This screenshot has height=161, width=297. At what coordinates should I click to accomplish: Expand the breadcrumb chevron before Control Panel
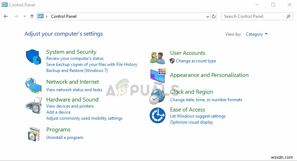47,16
